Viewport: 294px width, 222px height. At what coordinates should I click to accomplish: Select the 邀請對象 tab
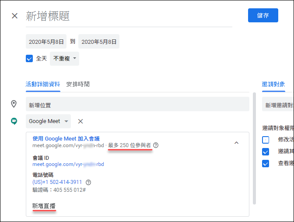coord(273,84)
